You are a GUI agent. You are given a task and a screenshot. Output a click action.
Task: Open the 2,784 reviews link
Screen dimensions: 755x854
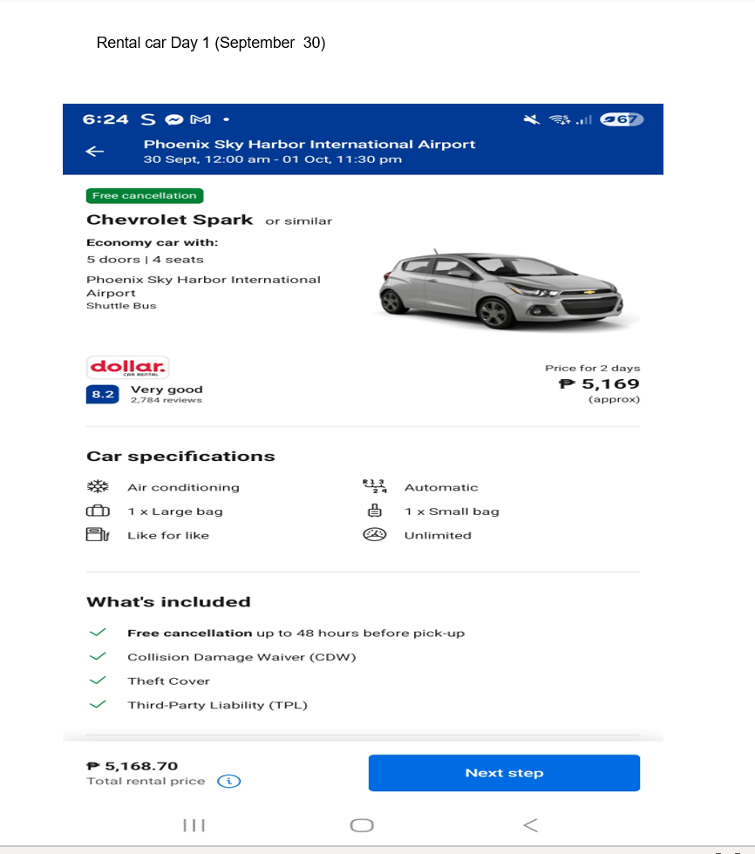point(166,401)
